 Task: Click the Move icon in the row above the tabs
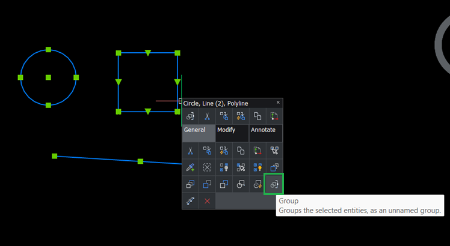click(224, 116)
